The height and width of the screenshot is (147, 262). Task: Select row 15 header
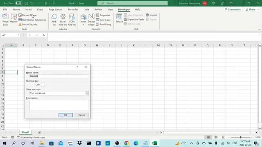tap(2, 103)
